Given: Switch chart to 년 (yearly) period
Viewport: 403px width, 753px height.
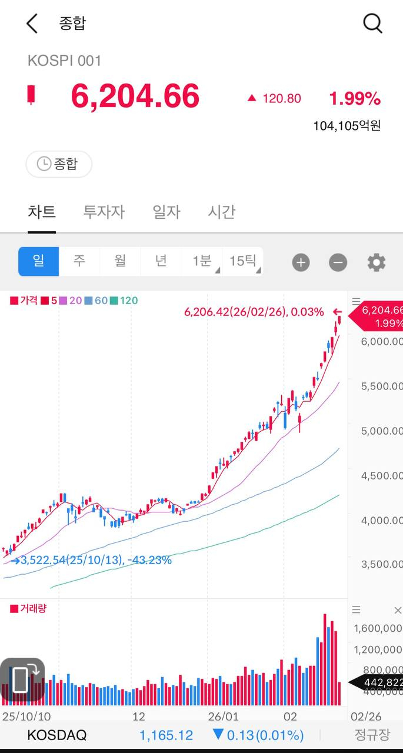Looking at the screenshot, I should (x=161, y=261).
